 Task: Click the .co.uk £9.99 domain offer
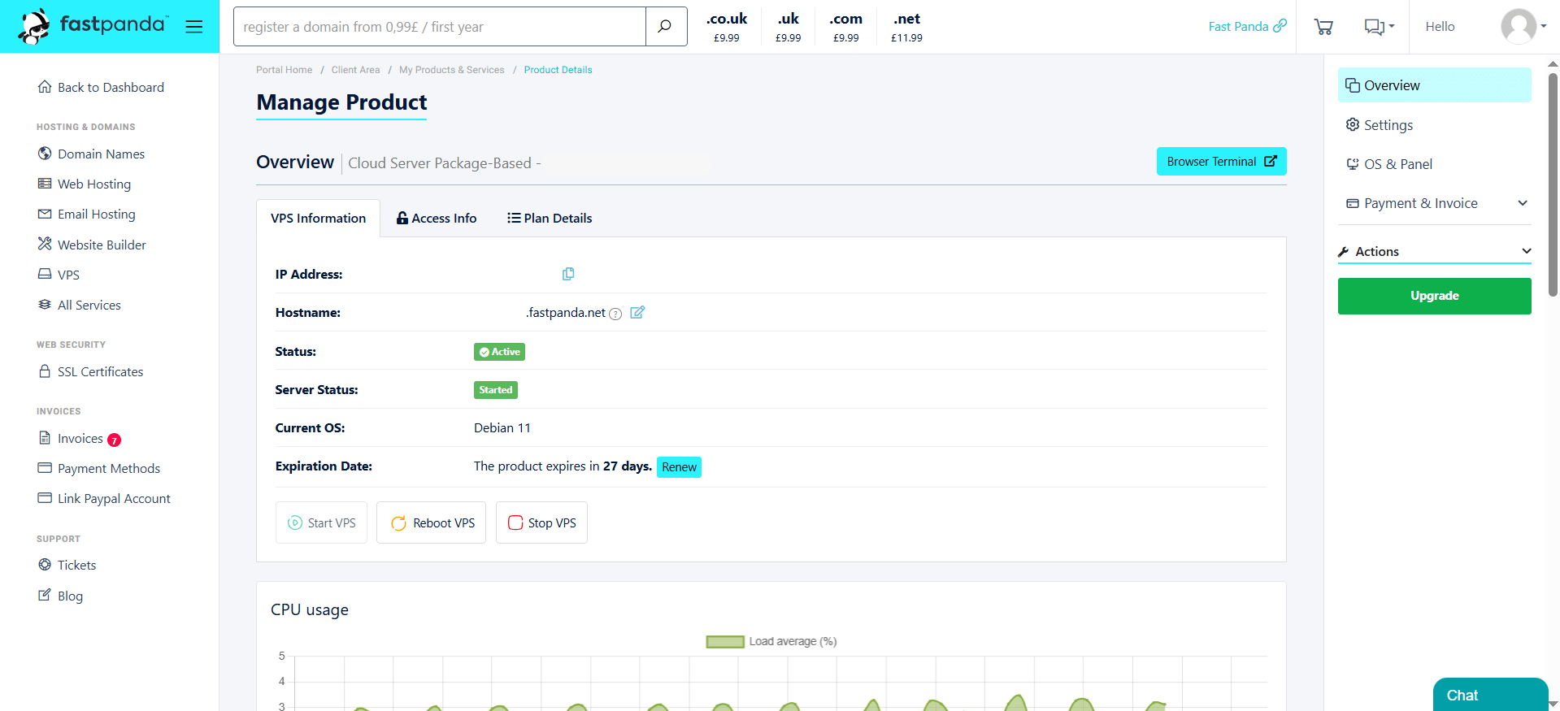pyautogui.click(x=726, y=27)
